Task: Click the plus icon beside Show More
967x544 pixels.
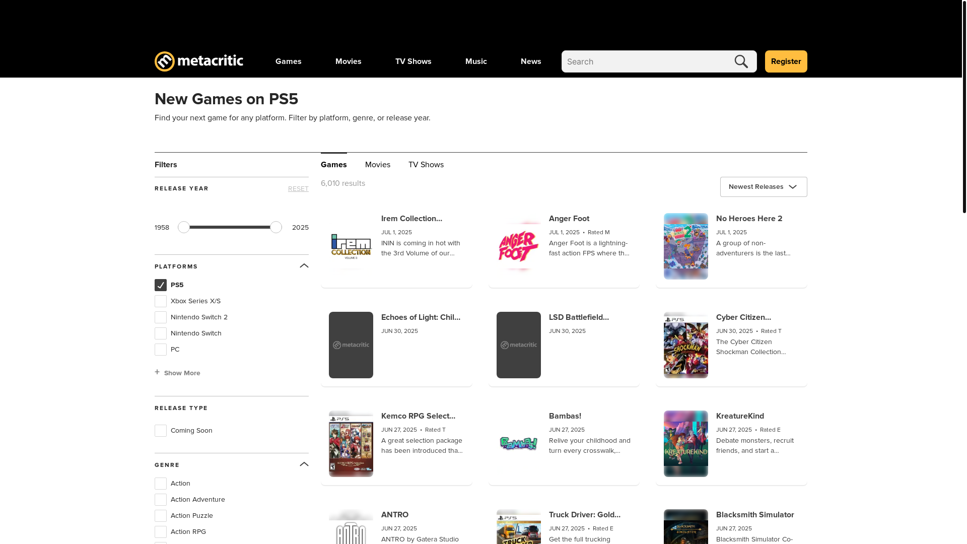Action: pos(157,372)
